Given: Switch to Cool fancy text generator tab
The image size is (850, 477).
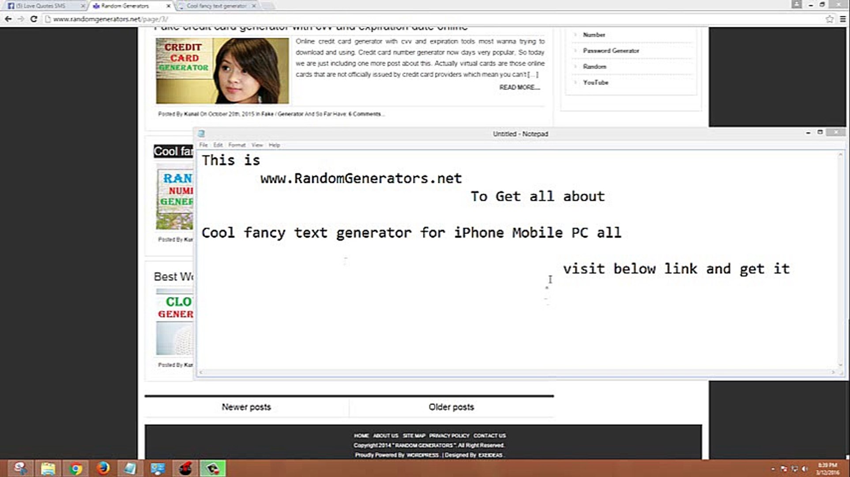Looking at the screenshot, I should 216,6.
